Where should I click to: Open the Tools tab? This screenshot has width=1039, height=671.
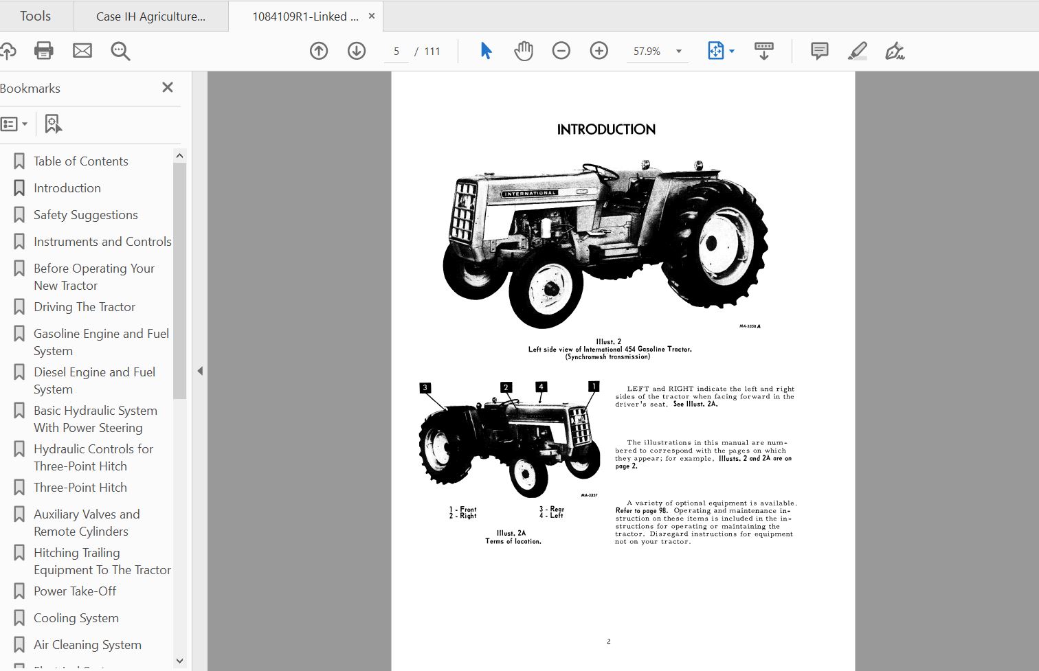pyautogui.click(x=35, y=16)
